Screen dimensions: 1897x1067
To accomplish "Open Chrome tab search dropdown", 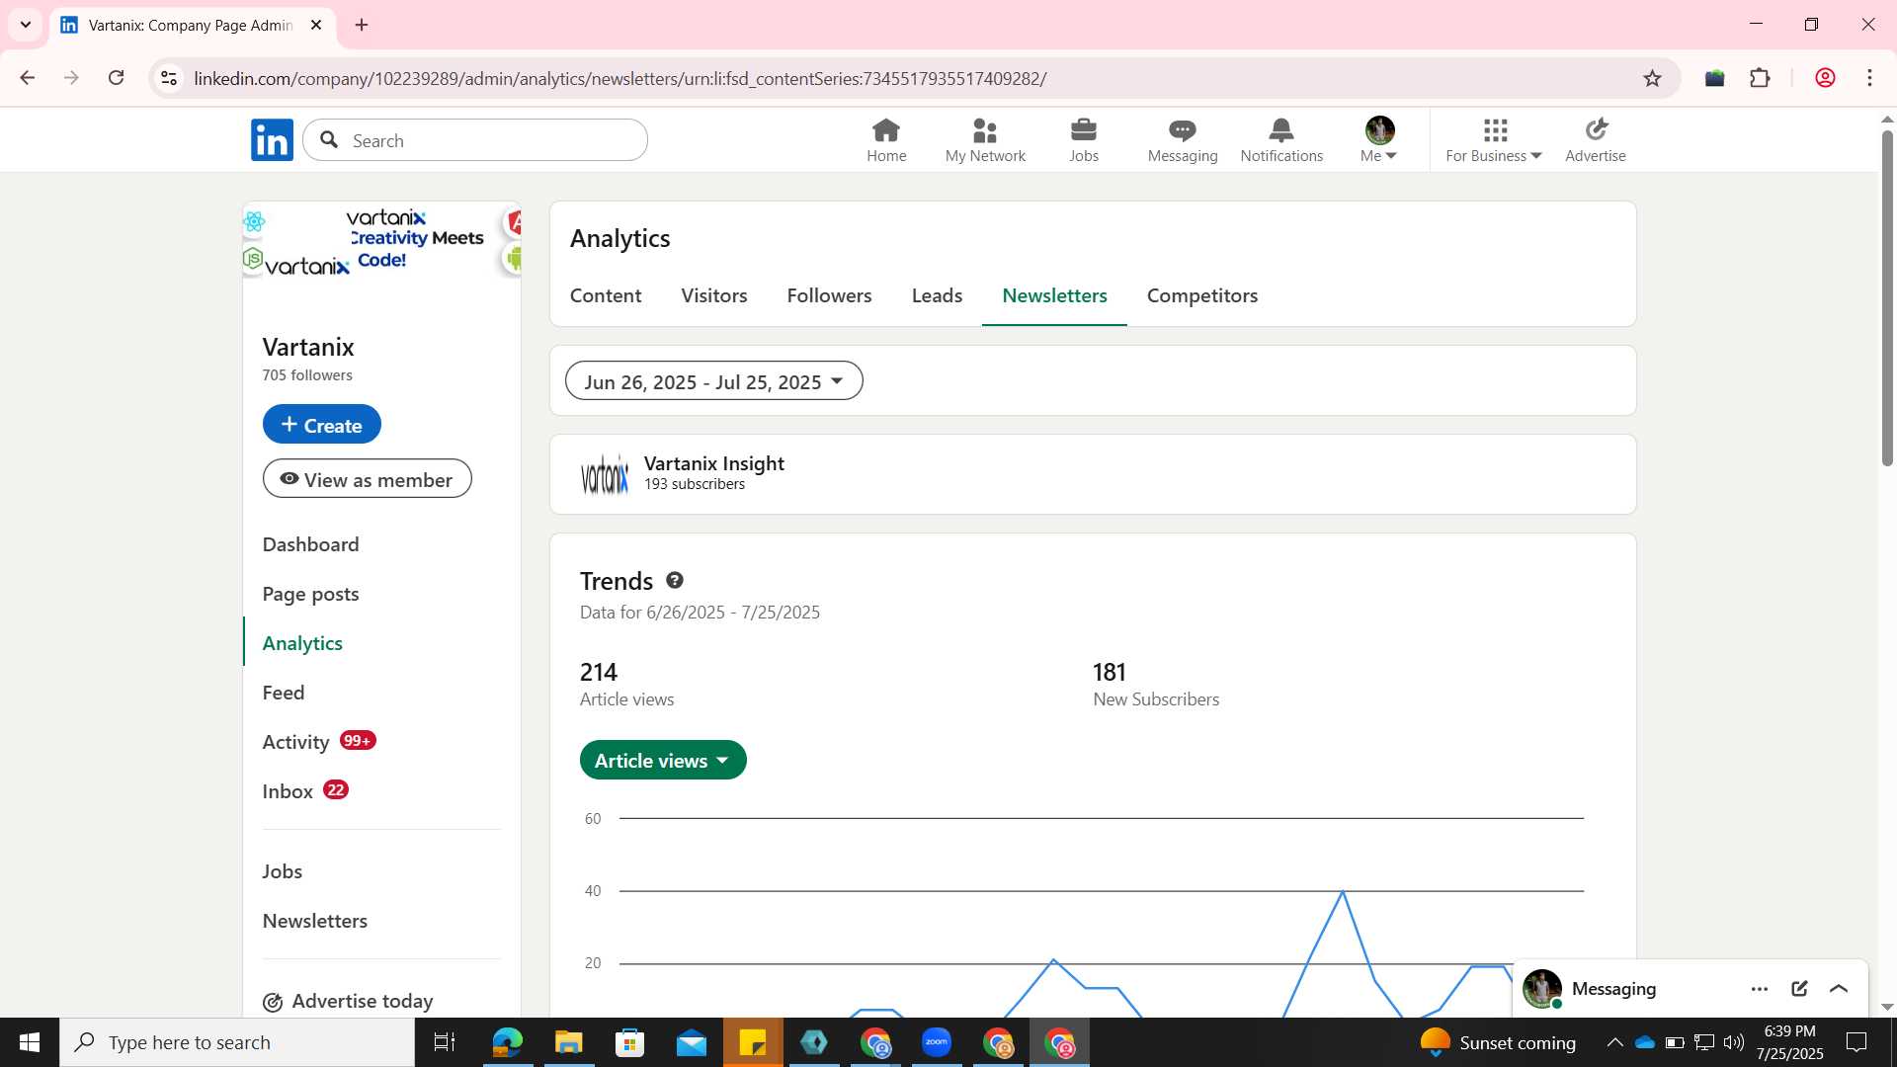I will pos(26,25).
